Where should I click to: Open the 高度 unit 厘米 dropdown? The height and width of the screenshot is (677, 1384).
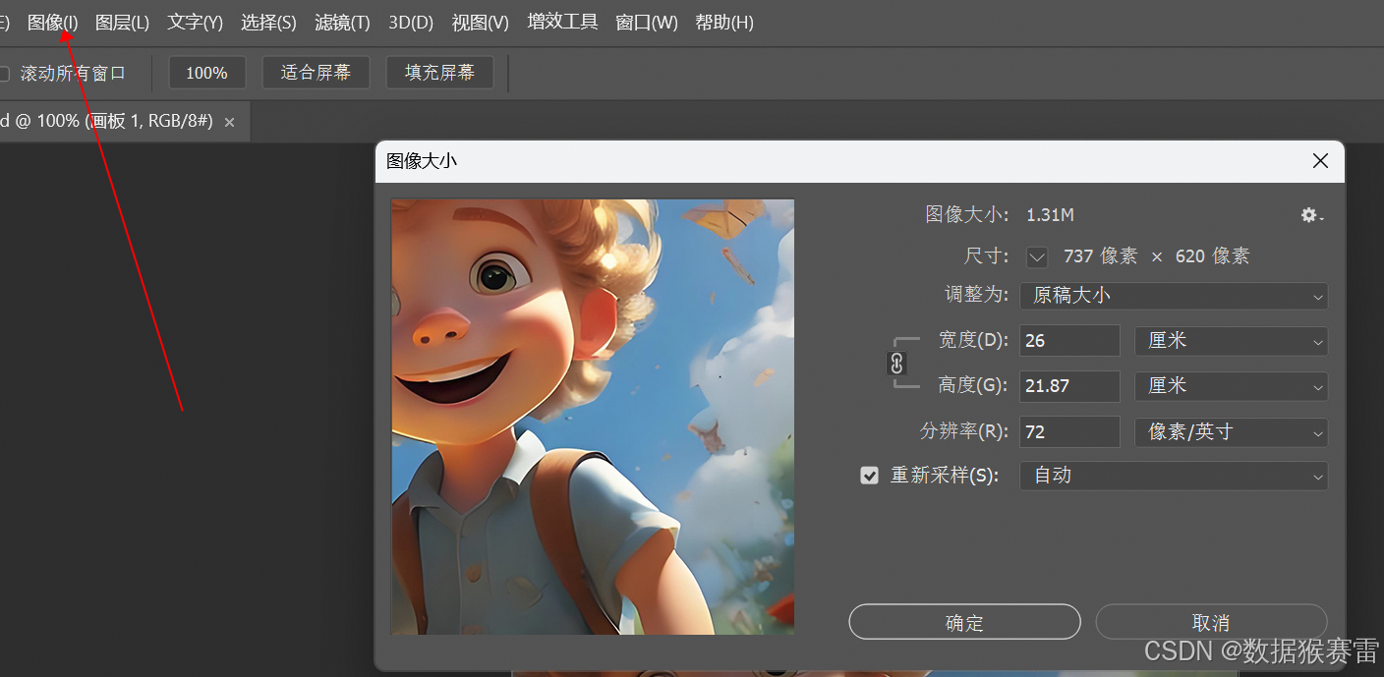click(x=1232, y=386)
